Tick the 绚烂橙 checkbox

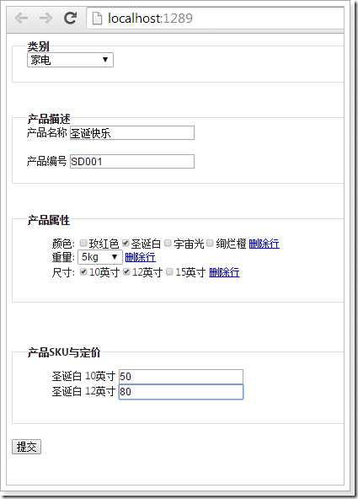(x=210, y=244)
